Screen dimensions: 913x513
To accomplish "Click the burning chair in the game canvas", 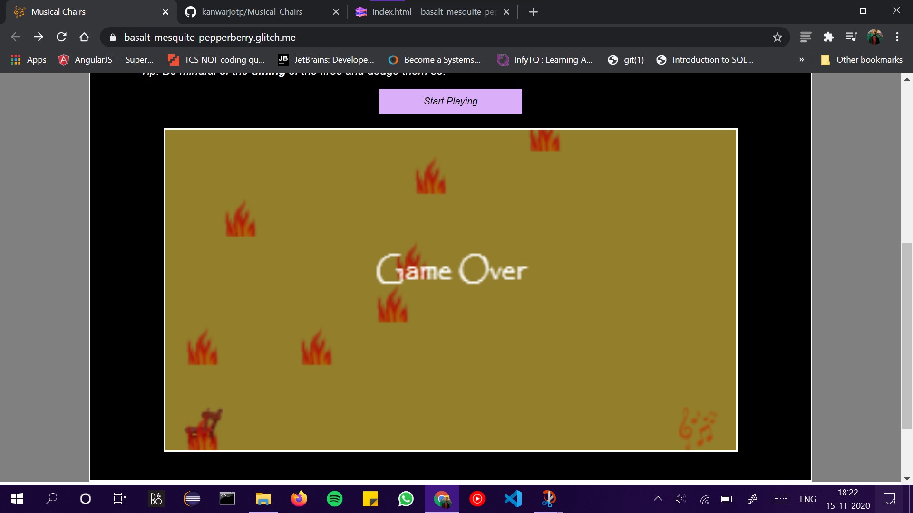I will click(x=204, y=429).
